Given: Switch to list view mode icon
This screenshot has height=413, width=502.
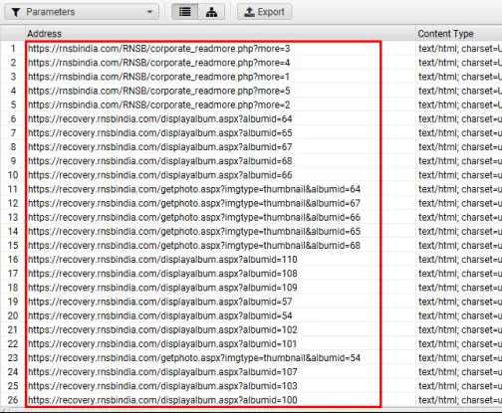Looking at the screenshot, I should pos(184,12).
